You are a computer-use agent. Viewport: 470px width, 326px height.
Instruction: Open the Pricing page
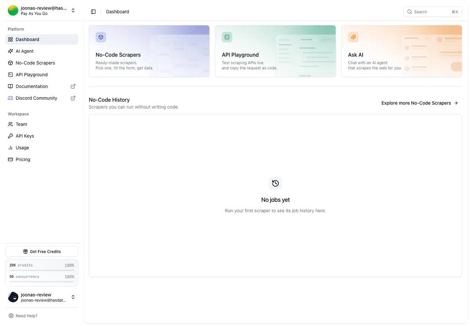tap(42, 160)
